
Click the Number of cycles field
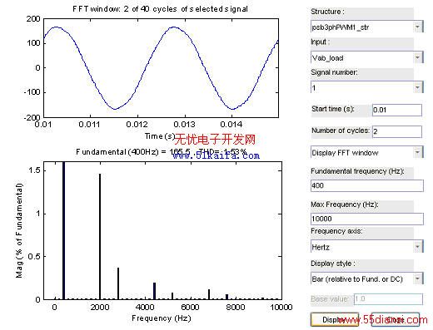[397, 131]
